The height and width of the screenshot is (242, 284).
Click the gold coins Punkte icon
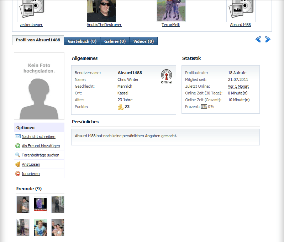(x=121, y=107)
